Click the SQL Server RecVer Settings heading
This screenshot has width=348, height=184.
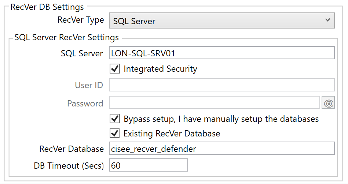(x=67, y=37)
